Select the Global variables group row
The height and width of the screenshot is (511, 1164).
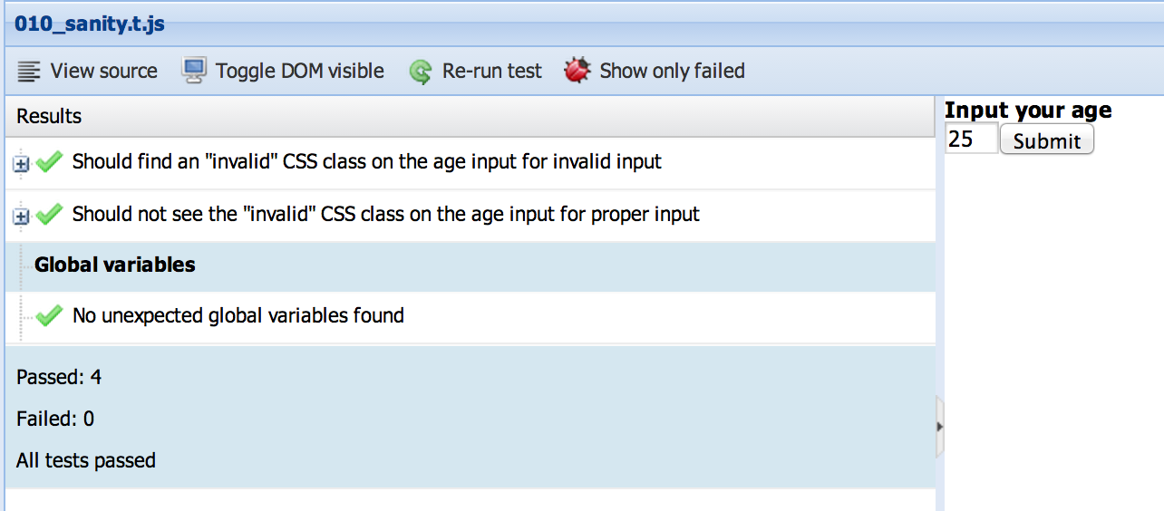[x=115, y=265]
